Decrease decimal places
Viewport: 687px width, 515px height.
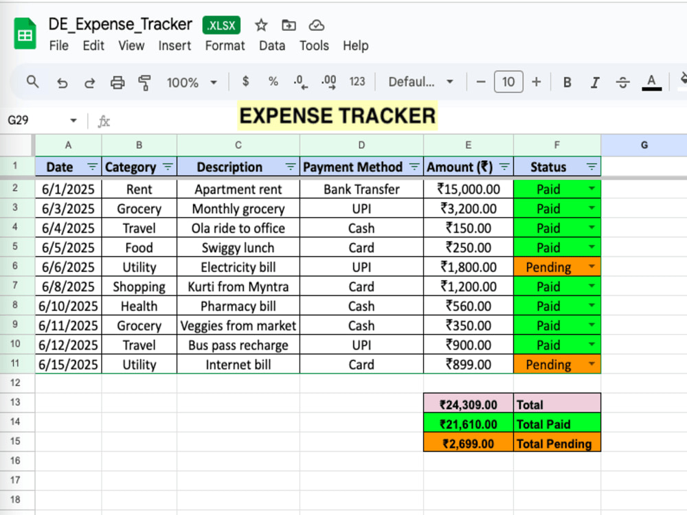pos(301,82)
